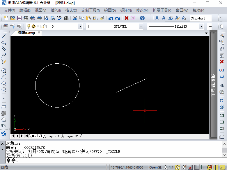Click the 命令 command input line
This screenshot has height=170, width=227.
[x=114, y=161]
